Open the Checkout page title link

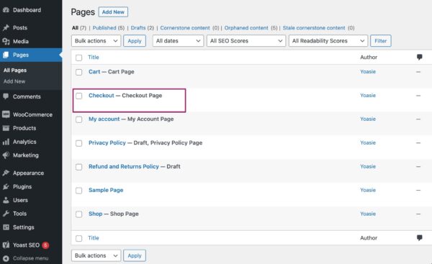pos(102,95)
